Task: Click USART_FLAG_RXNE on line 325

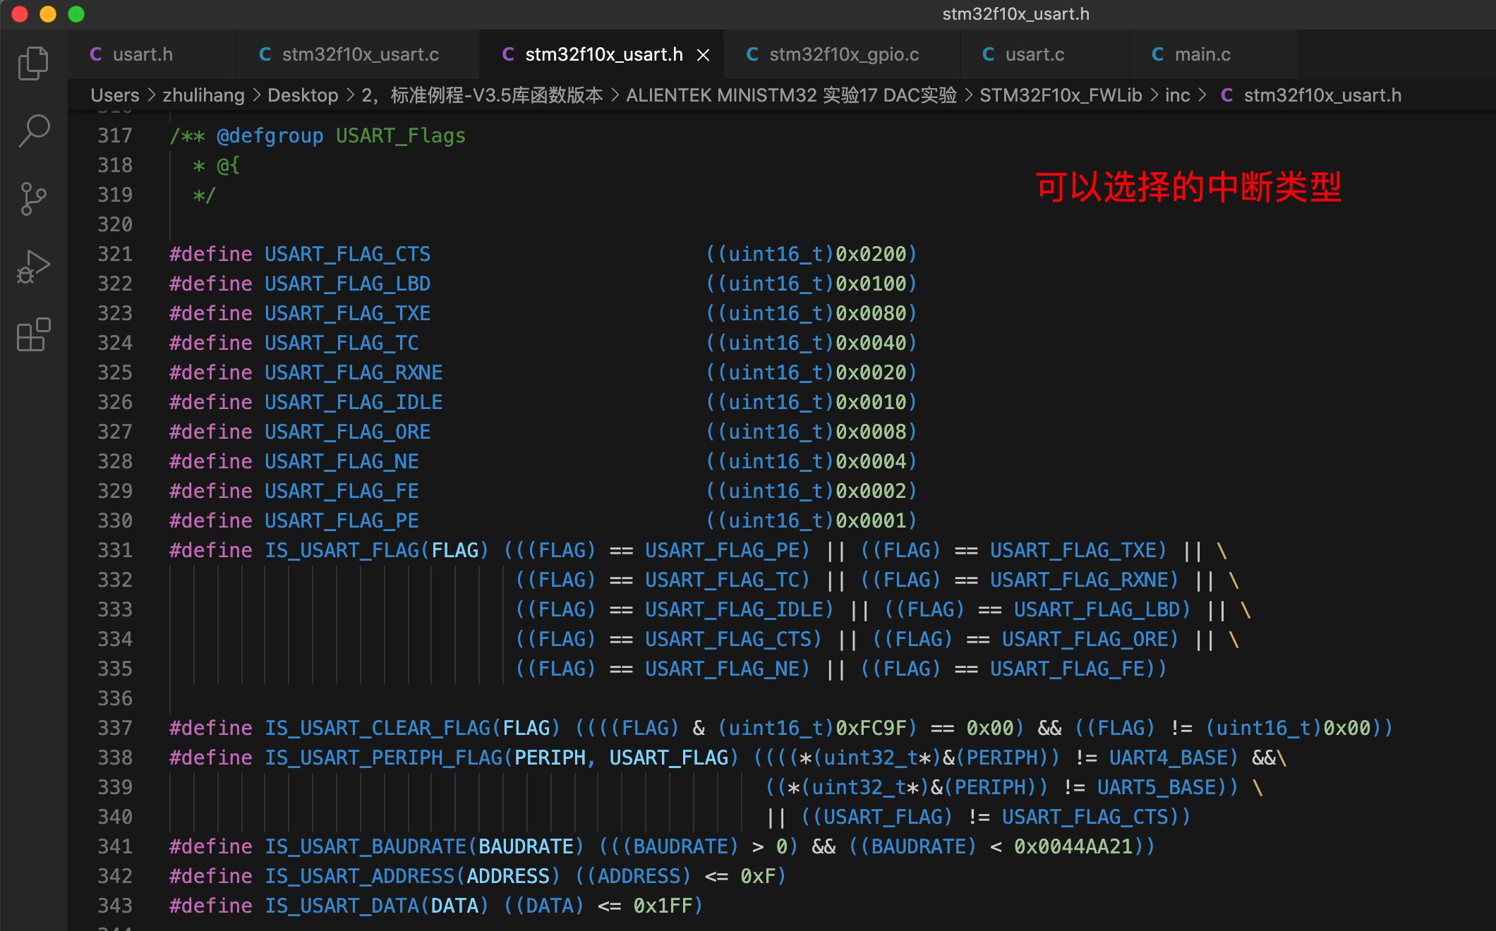Action: 354,372
